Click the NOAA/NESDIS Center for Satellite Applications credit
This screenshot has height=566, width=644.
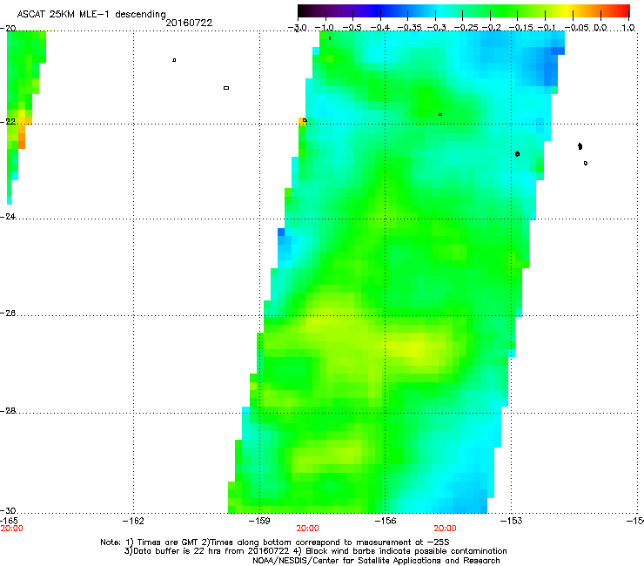click(x=376, y=561)
